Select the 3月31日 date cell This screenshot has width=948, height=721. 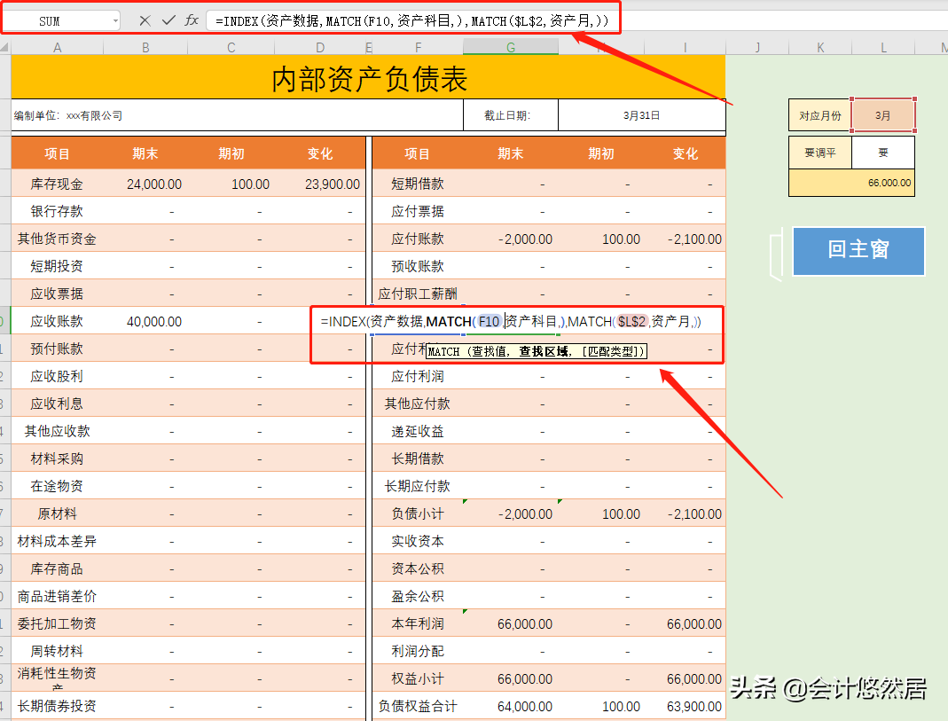coord(640,114)
